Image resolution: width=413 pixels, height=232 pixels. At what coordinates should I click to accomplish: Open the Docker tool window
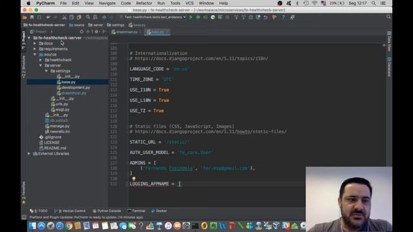click(x=159, y=211)
